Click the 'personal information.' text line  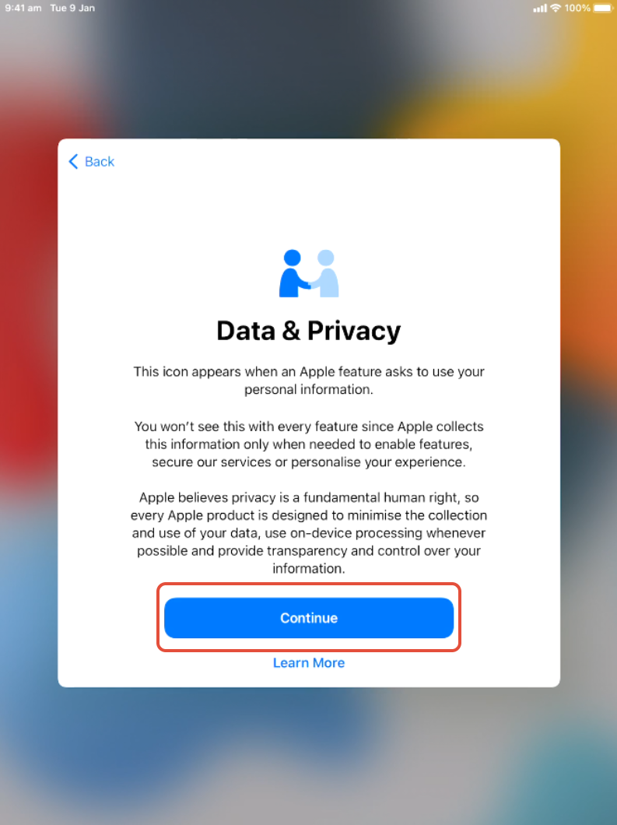309,389
